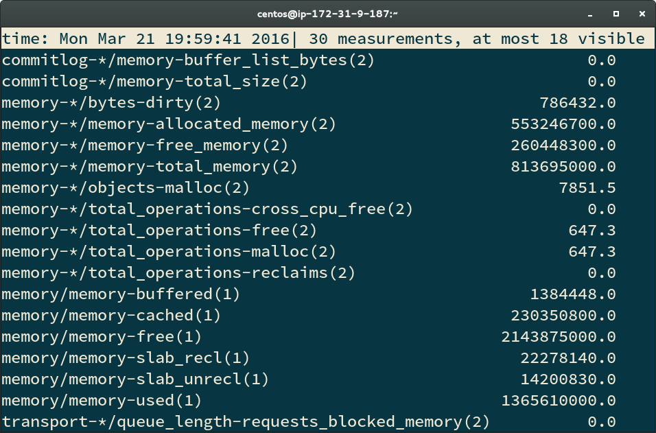Click the memory-slab_recl metric label
Image resolution: width=656 pixels, height=433 pixels.
pos(126,358)
